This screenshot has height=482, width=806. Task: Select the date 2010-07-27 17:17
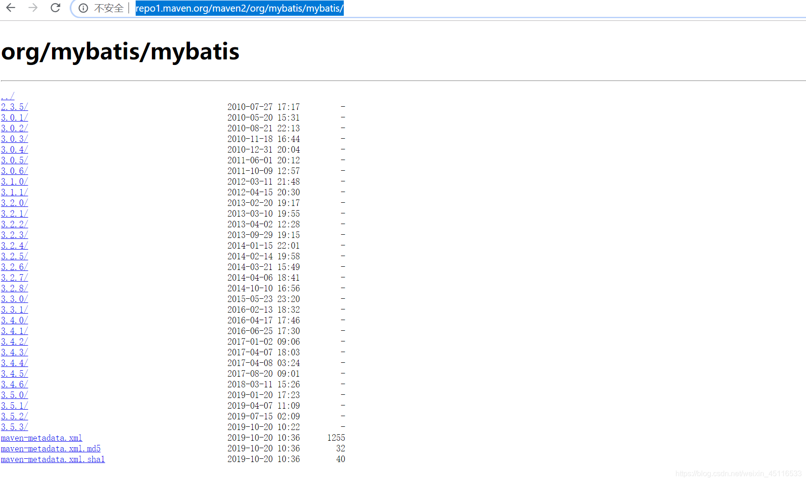click(263, 107)
